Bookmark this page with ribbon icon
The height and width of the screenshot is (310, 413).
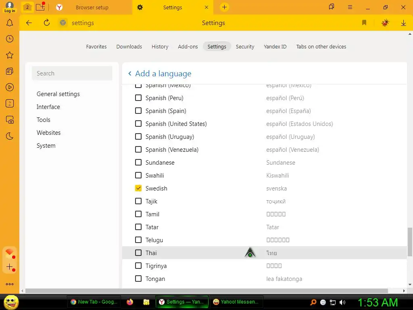364,23
